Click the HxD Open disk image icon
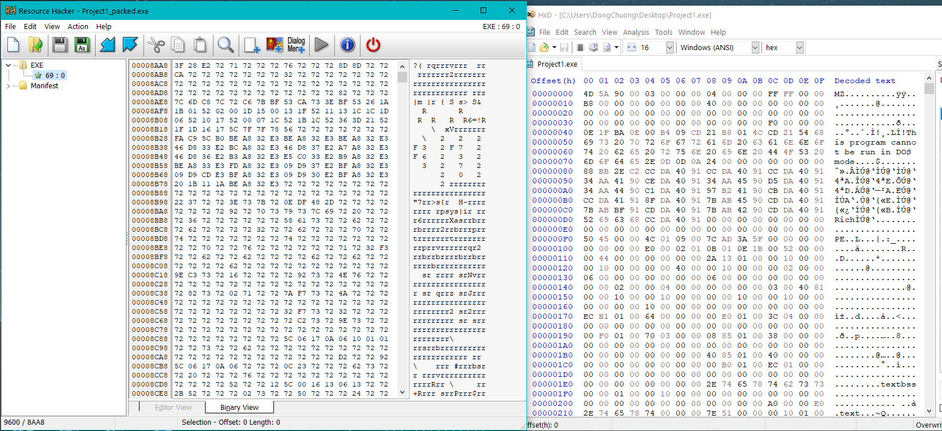 pos(607,47)
